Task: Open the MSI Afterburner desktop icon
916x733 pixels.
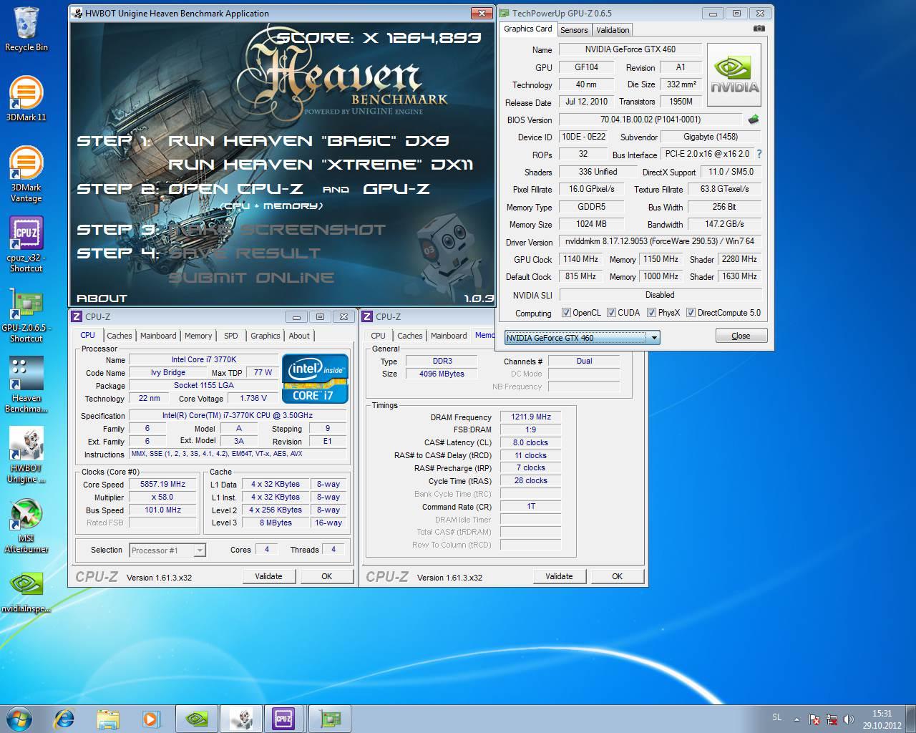Action: [26, 525]
